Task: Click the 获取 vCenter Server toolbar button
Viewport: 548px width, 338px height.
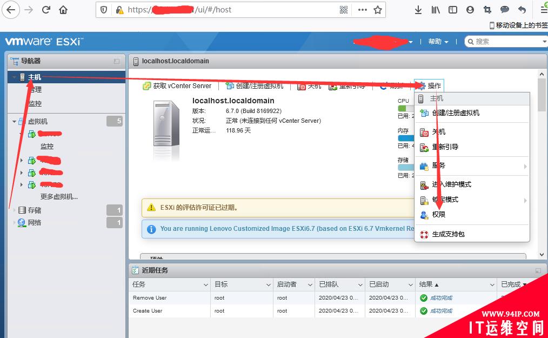Action: 177,86
